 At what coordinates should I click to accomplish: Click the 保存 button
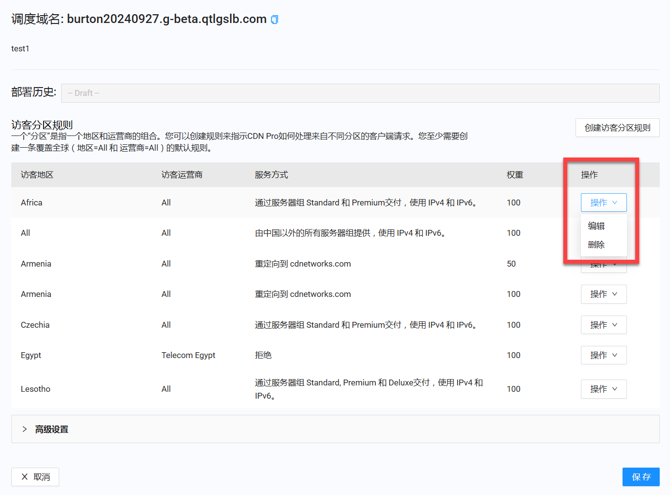[x=641, y=477]
